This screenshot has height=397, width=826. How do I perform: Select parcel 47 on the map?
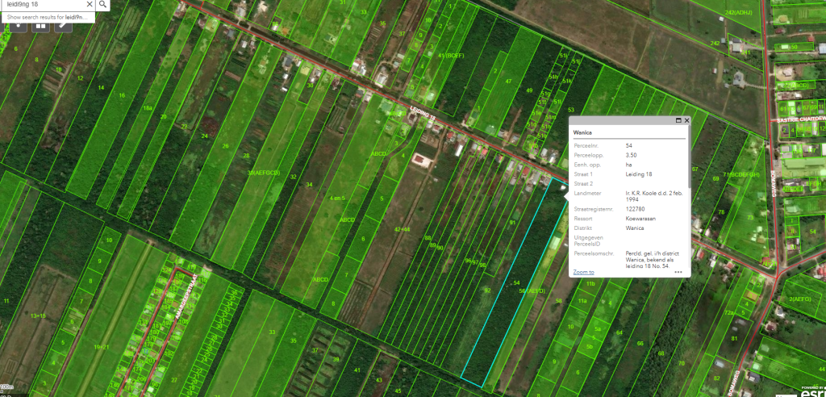[x=508, y=81]
